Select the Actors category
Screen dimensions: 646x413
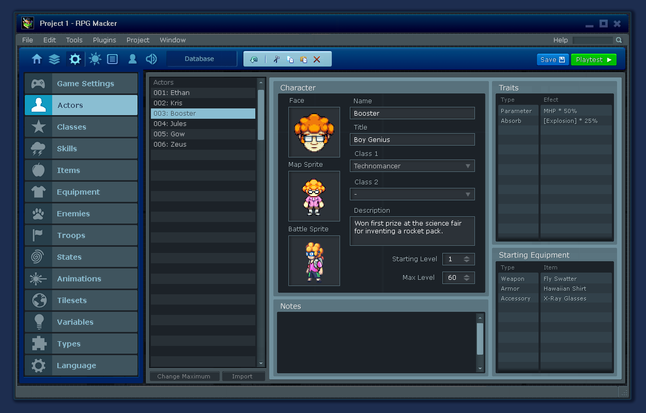coord(81,105)
